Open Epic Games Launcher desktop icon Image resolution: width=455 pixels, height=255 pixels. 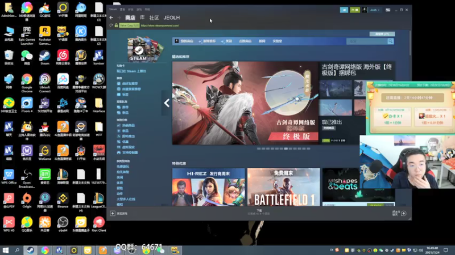pyautogui.click(x=27, y=36)
